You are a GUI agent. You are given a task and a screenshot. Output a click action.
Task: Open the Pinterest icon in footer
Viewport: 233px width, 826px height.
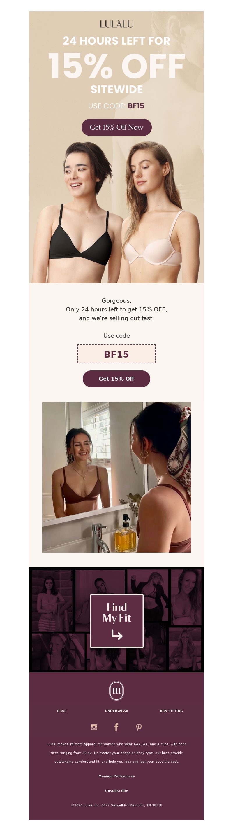pyautogui.click(x=139, y=727)
